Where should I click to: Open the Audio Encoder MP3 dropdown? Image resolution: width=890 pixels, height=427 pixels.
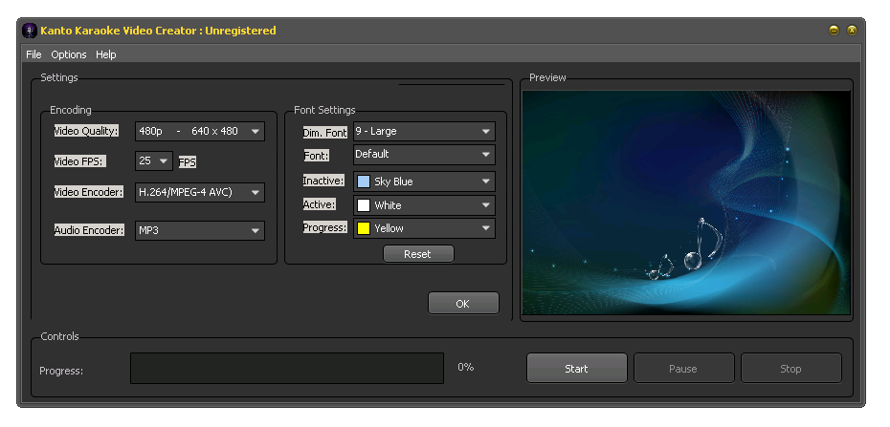(200, 230)
